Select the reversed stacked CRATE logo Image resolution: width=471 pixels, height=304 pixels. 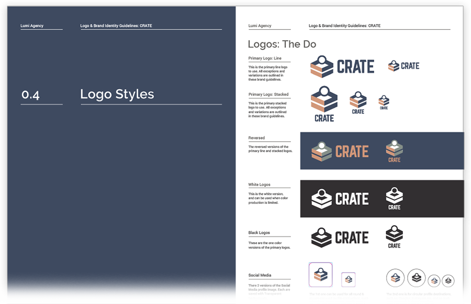[394, 150]
